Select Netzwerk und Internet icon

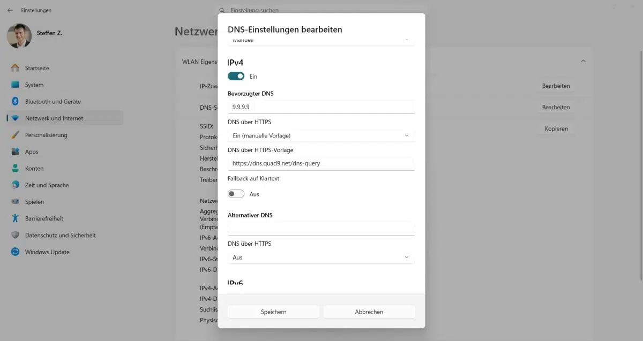click(15, 118)
